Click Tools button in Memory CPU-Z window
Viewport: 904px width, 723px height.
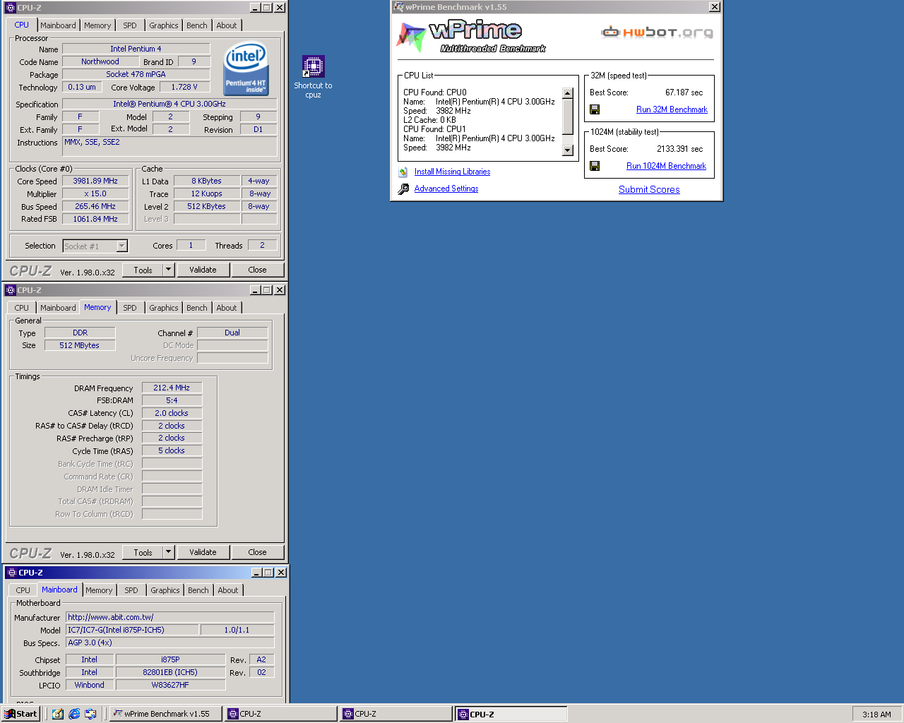point(143,552)
